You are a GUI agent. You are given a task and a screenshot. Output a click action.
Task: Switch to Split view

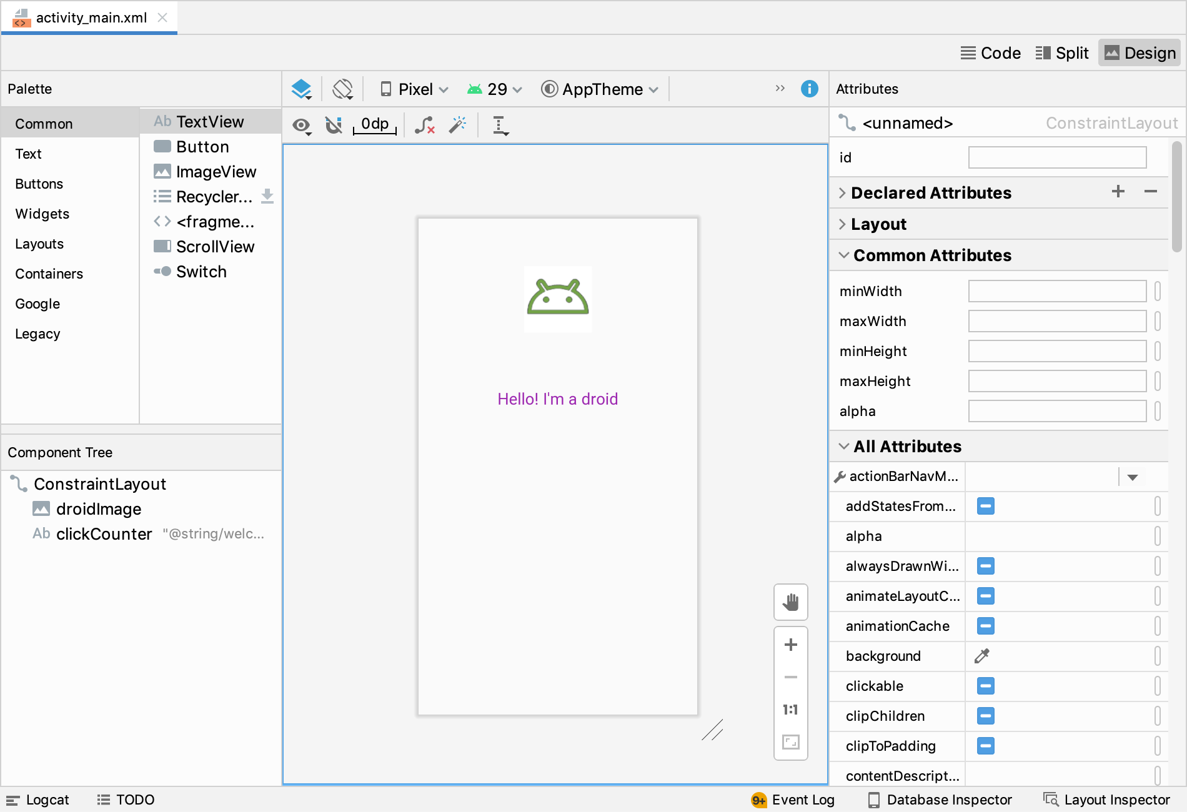pyautogui.click(x=1062, y=53)
